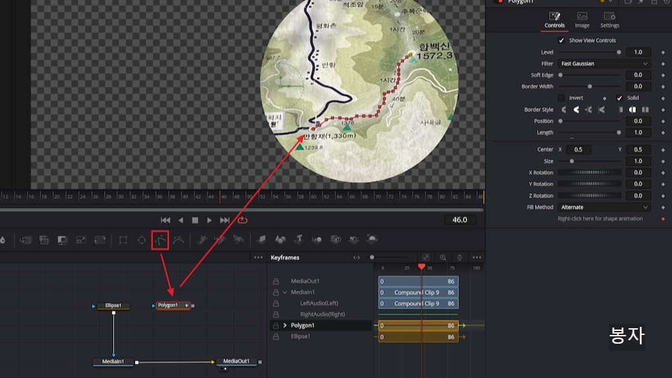Collapse the MediaIn1 keyframe track
Viewport: 672px width, 378px height.
click(285, 292)
